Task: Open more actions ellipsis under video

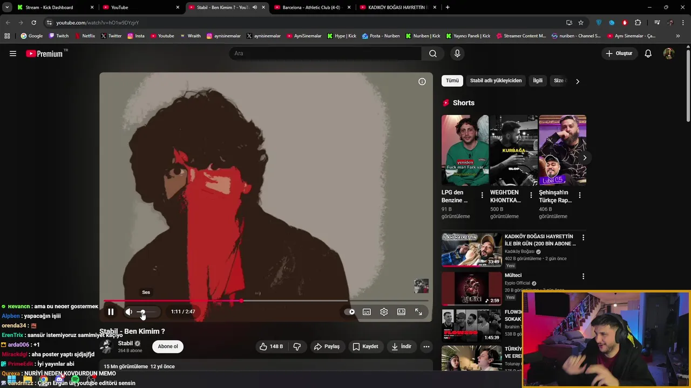Action: [x=426, y=347]
